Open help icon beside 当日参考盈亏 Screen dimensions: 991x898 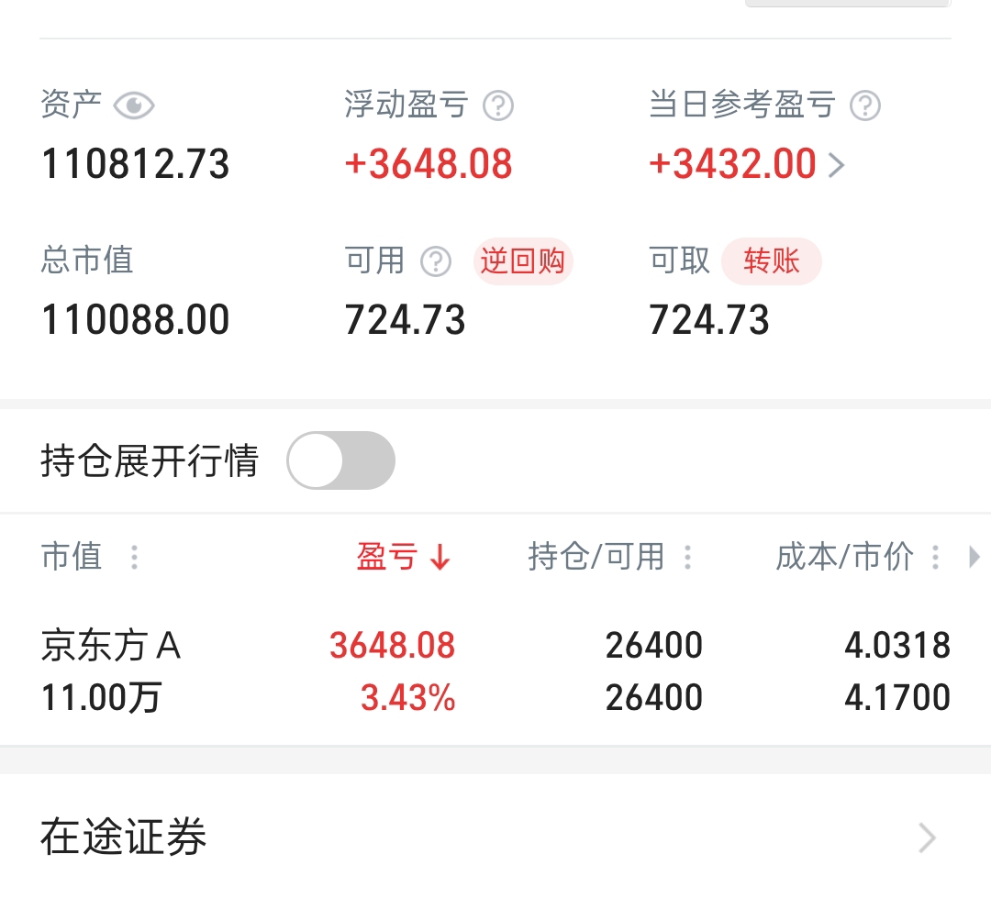(x=865, y=106)
